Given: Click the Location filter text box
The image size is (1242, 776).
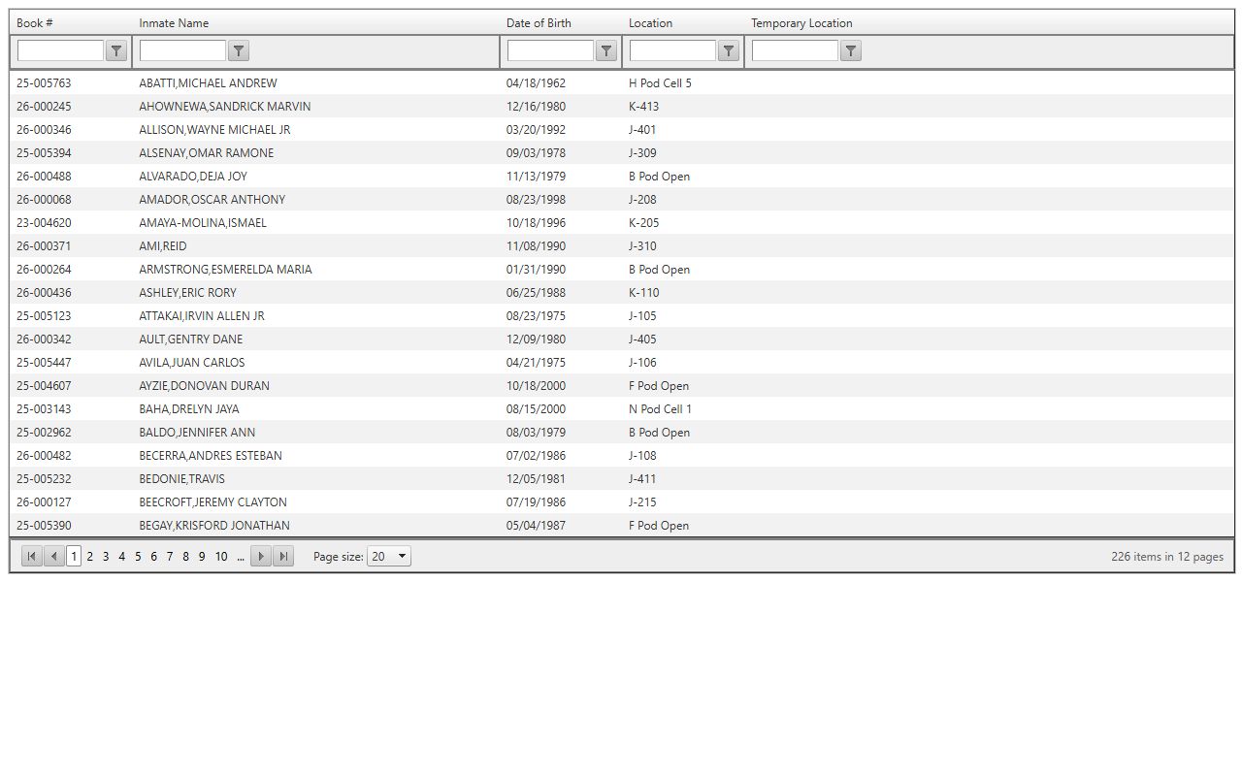Looking at the screenshot, I should point(672,51).
